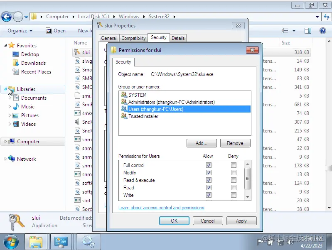Expand the Computer tree node

[x=5, y=142]
